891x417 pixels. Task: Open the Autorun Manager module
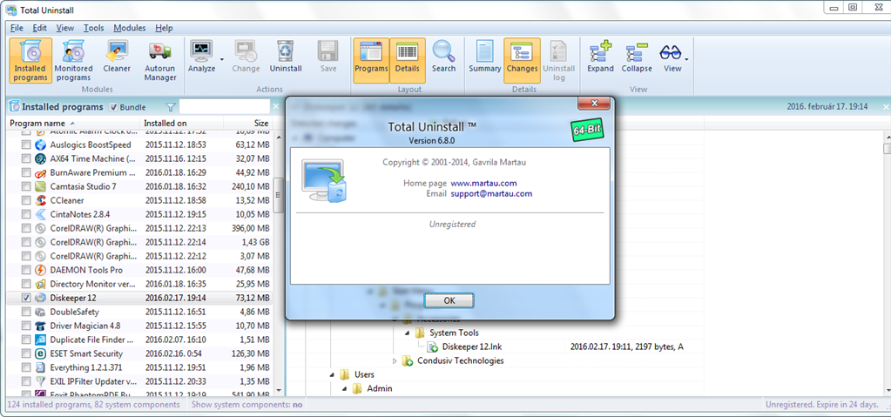pyautogui.click(x=160, y=60)
